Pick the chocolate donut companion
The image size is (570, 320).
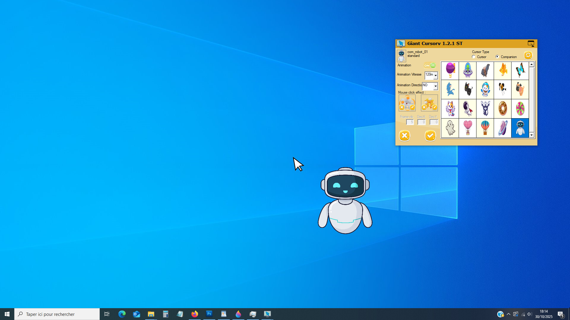pos(503,109)
